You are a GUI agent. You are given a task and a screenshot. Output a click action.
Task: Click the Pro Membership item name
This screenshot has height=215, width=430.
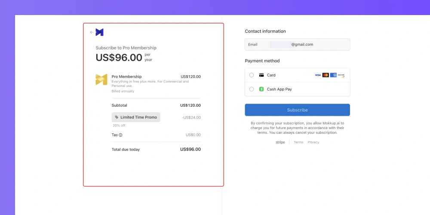pyautogui.click(x=127, y=77)
